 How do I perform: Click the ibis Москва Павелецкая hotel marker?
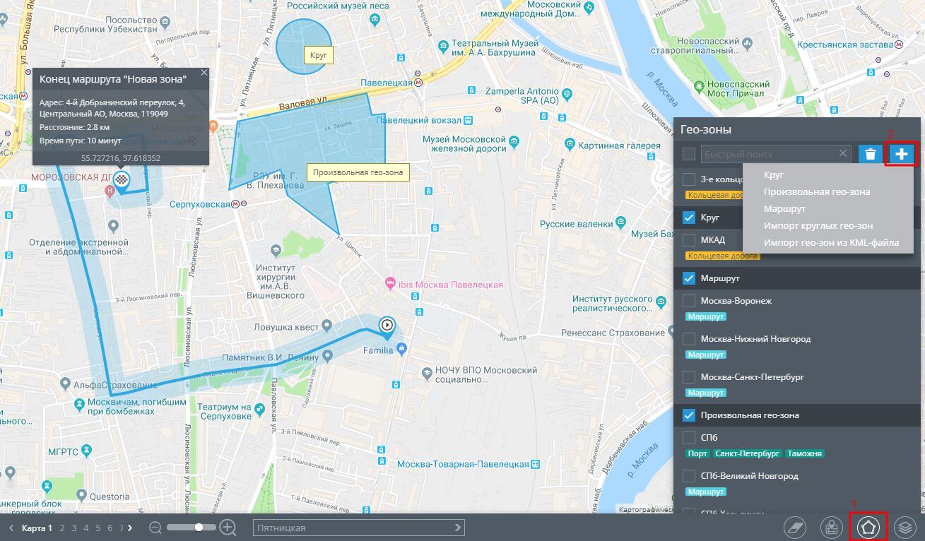(x=391, y=284)
